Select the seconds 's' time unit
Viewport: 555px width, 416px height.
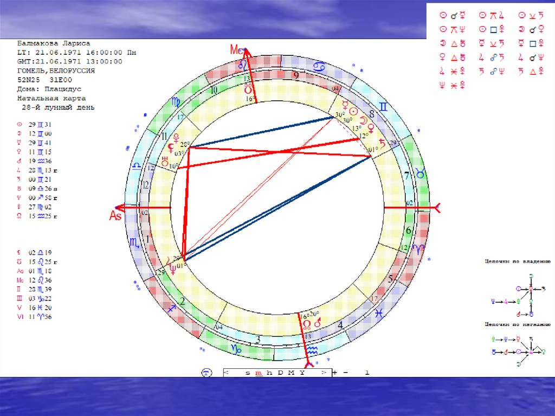click(248, 373)
